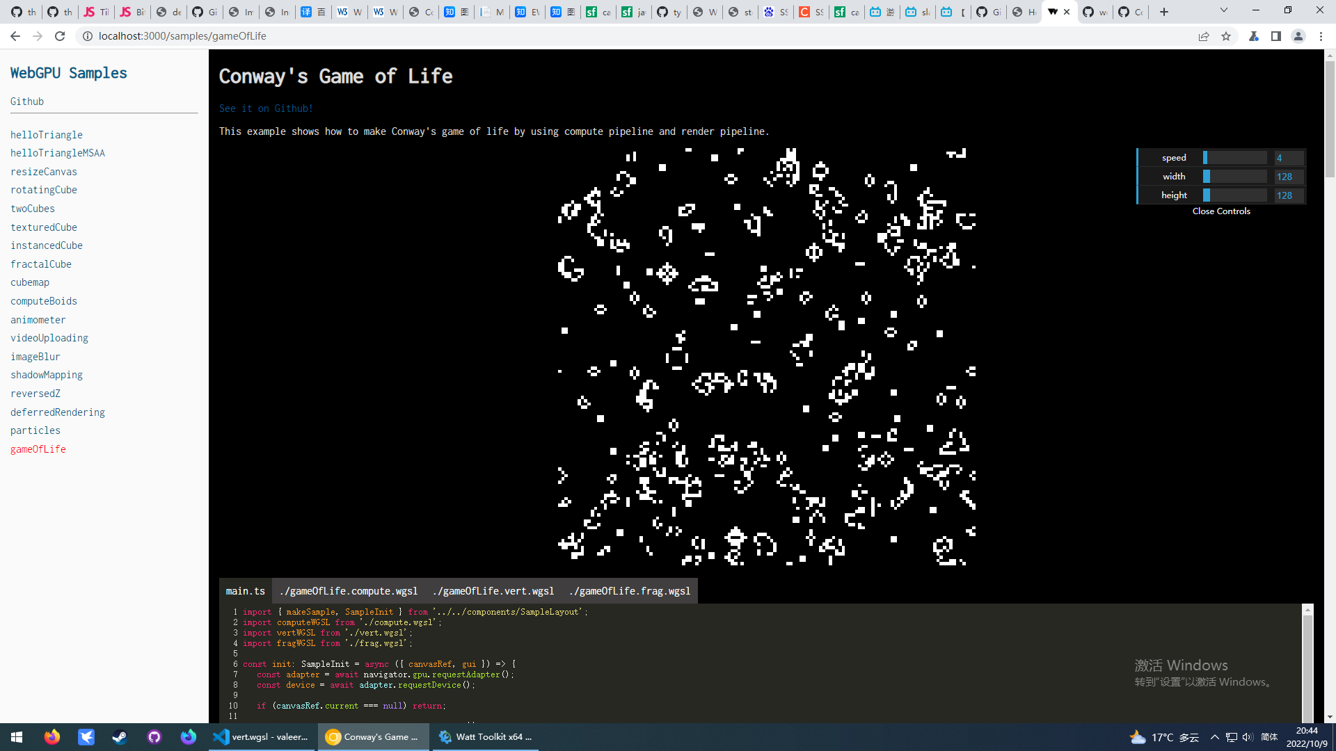This screenshot has width=1336, height=751.
Task: Open the new tab plus button
Action: (x=1164, y=12)
